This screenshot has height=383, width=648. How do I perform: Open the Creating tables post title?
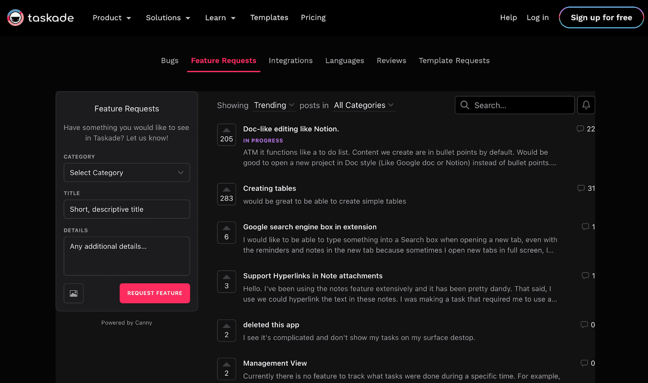[269, 188]
